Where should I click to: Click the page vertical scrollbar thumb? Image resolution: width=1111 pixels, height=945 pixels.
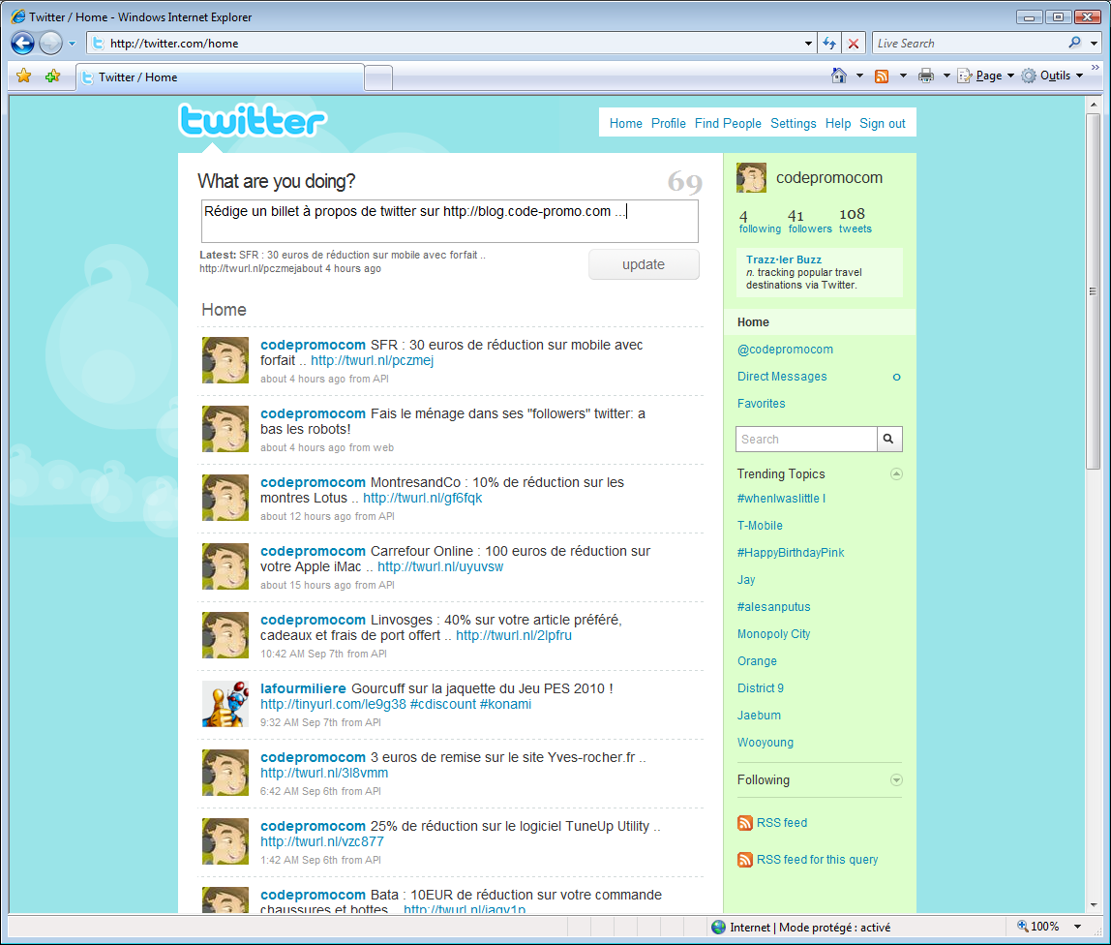(x=1093, y=290)
